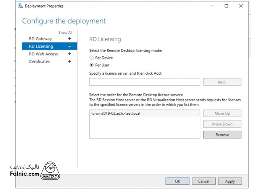Click the Move Down button

[x=222, y=124]
